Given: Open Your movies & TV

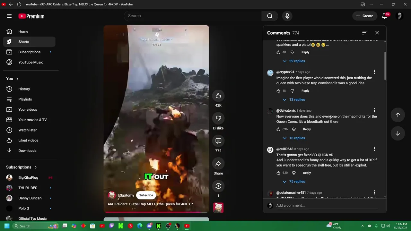Looking at the screenshot, I should [x=29, y=120].
